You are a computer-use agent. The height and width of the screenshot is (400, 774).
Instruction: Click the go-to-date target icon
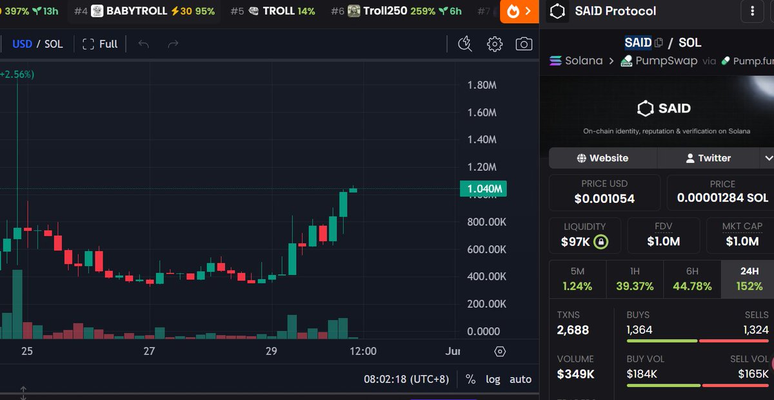coord(500,352)
